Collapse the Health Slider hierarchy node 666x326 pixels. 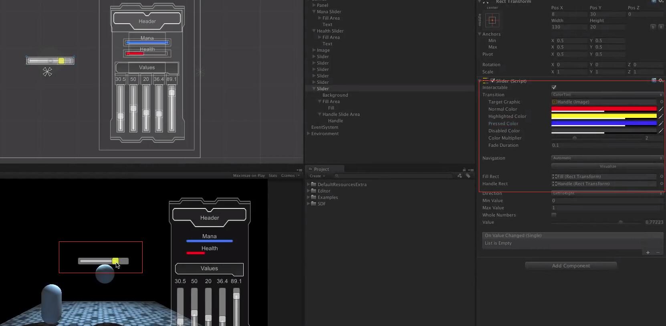click(x=314, y=31)
